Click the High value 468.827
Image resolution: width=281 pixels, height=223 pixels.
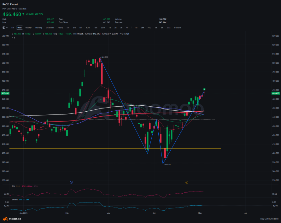tap(50, 19)
